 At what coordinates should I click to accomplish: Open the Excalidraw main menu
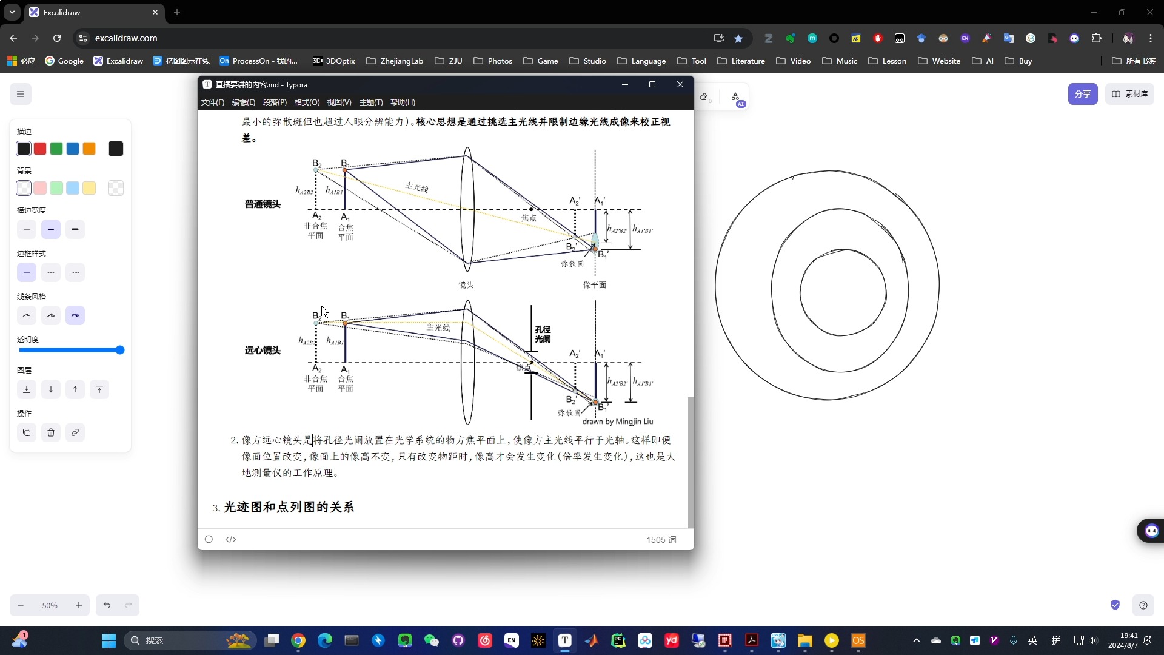pos(20,94)
